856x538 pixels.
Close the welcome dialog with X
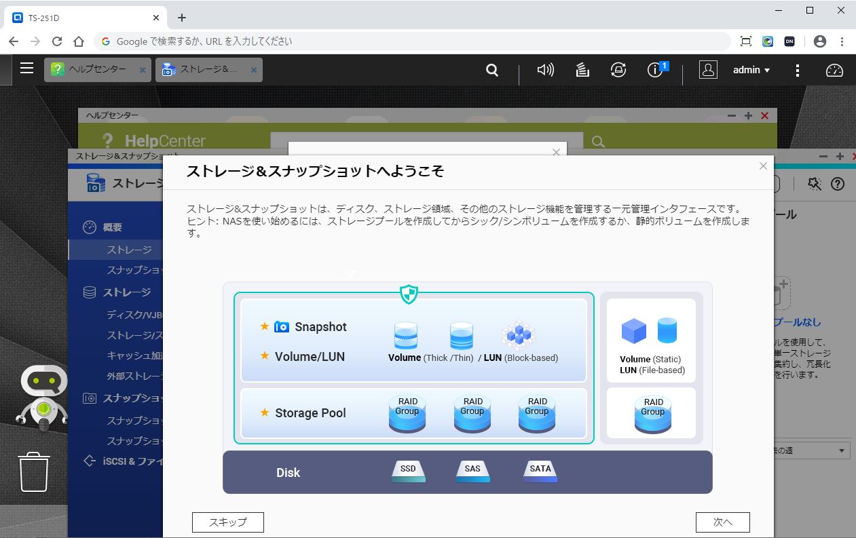click(x=763, y=166)
